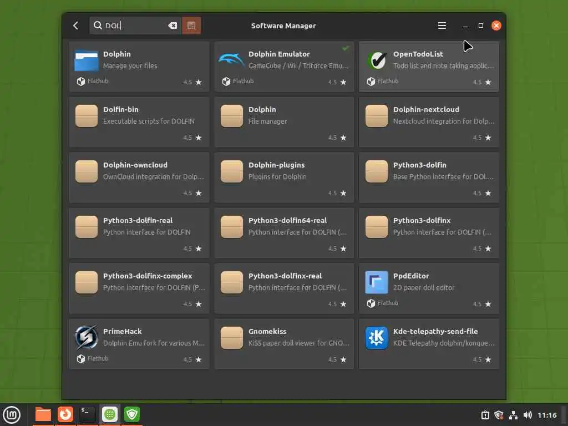Click the Kde-telepathy-send-file KDE icon
The width and height of the screenshot is (568, 426).
(x=377, y=338)
